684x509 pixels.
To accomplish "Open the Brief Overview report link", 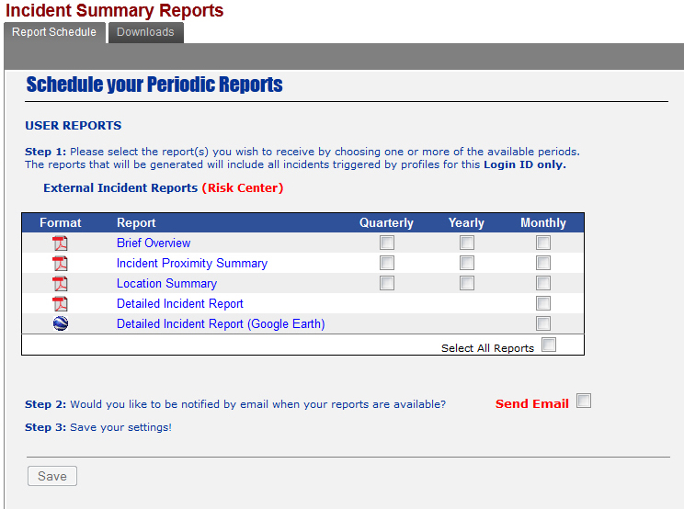I will 154,243.
